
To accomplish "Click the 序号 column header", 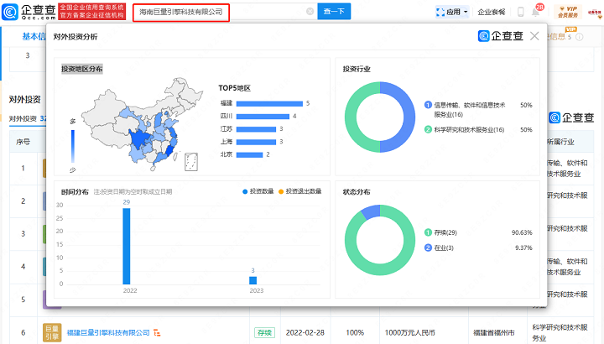I will [x=23, y=142].
